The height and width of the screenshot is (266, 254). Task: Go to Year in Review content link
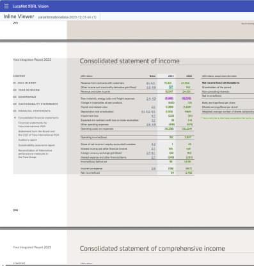click(x=26, y=90)
